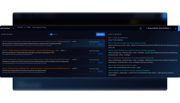This screenshot has width=180, height=103.
Task: Click the calendar icon in date range
Action: tap(147, 29)
